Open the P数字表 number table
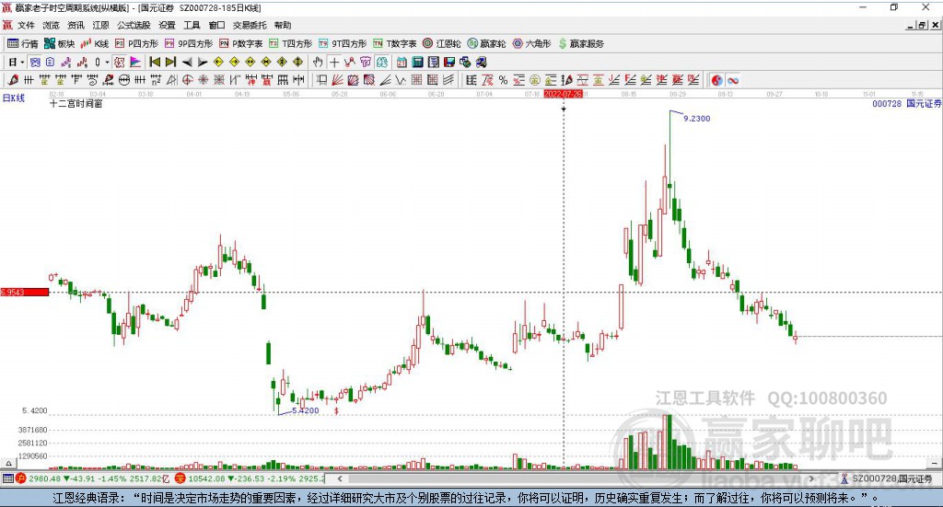The image size is (943, 507). point(240,44)
